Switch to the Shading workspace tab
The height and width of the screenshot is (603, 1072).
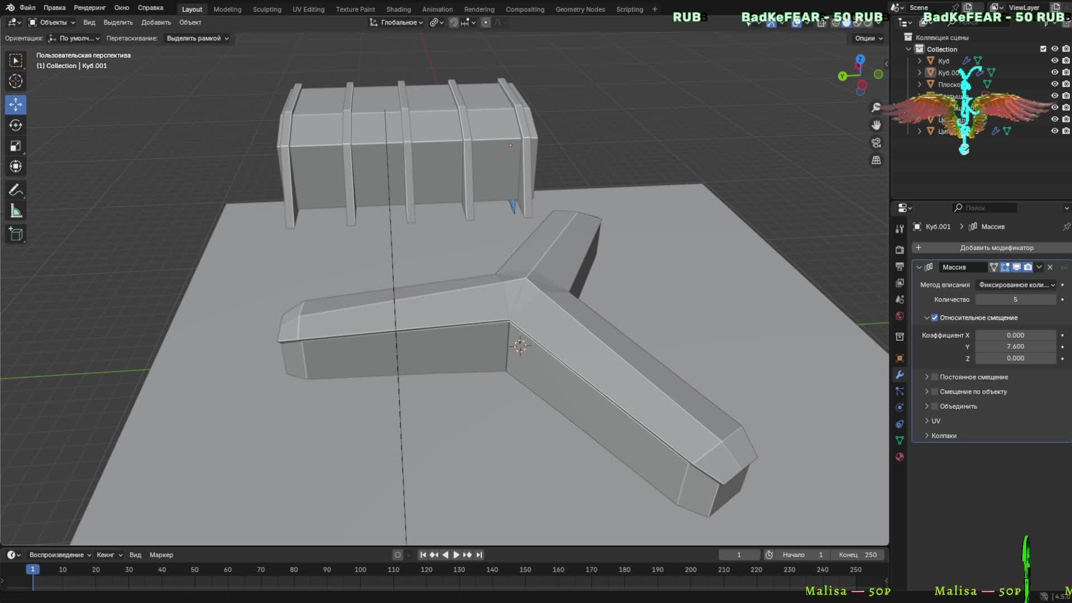(398, 9)
